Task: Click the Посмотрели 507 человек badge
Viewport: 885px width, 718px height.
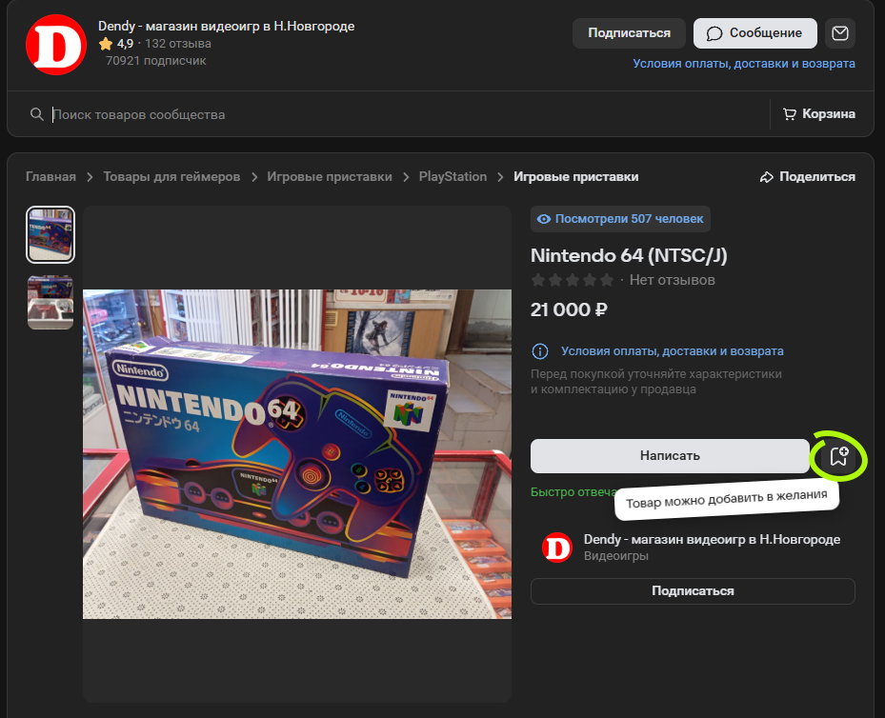Action: [620, 219]
